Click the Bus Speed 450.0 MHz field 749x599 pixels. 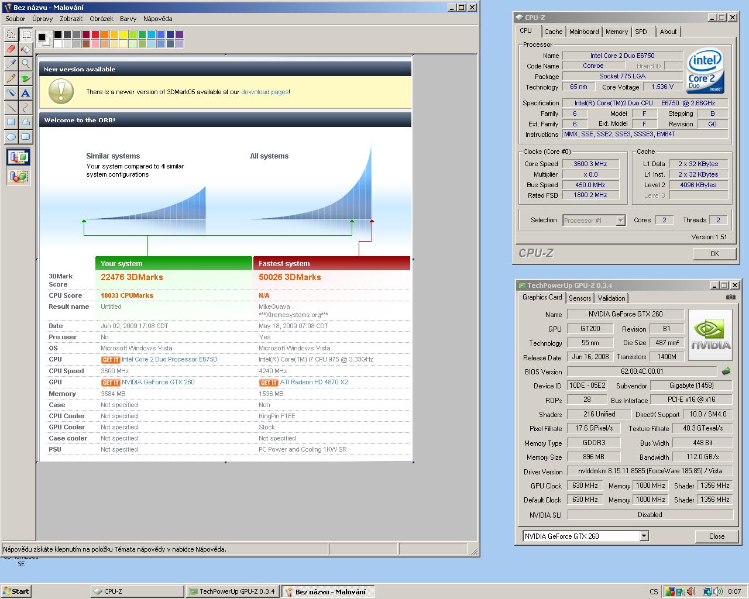click(590, 185)
